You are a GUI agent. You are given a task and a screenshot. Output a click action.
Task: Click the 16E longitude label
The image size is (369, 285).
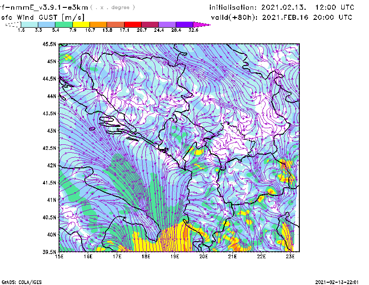click(88, 256)
